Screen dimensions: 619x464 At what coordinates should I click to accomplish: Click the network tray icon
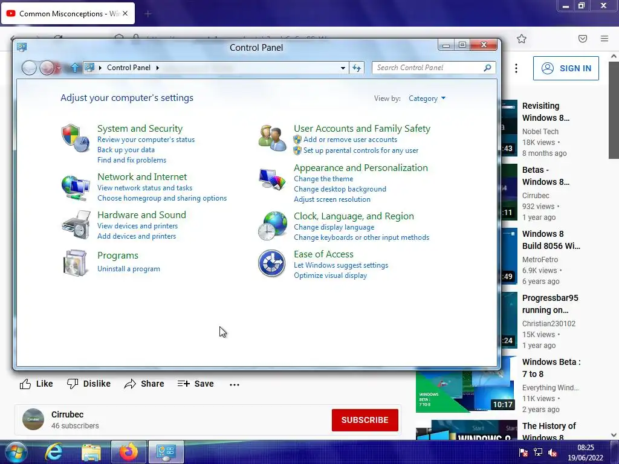coord(537,453)
